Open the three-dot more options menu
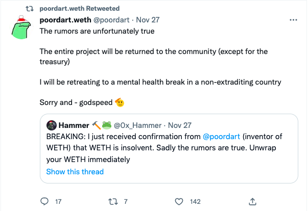 coord(293,20)
